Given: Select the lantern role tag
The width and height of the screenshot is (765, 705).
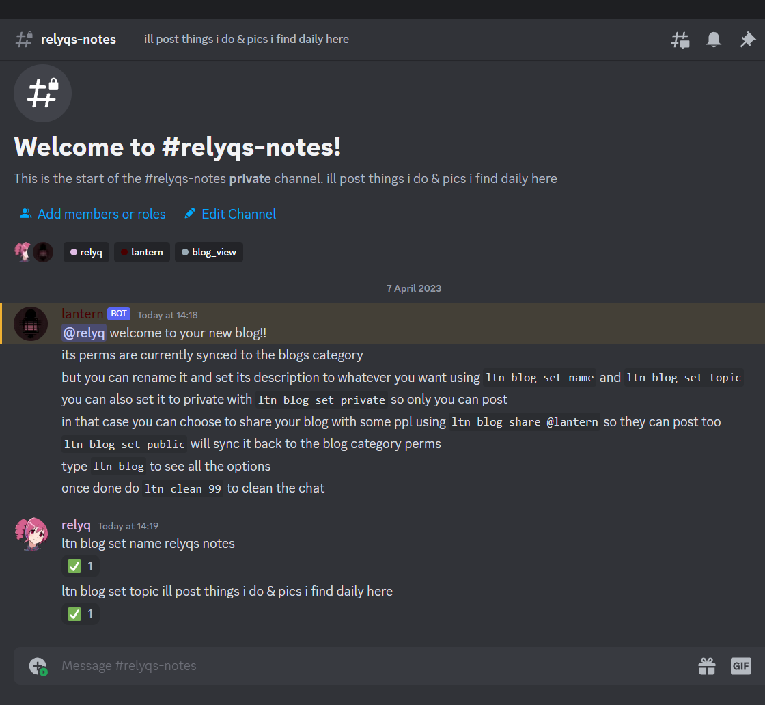Looking at the screenshot, I should (141, 252).
